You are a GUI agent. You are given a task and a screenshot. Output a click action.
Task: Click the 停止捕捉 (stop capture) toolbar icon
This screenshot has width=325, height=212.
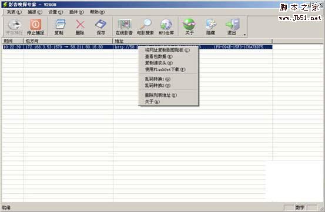click(x=35, y=27)
